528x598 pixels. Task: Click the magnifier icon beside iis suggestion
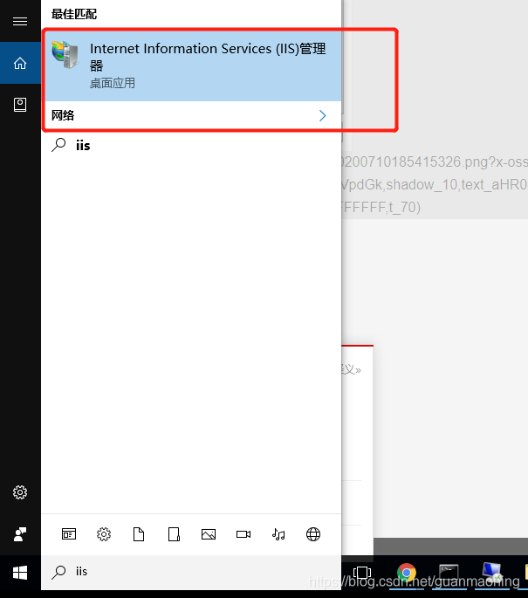(58, 145)
